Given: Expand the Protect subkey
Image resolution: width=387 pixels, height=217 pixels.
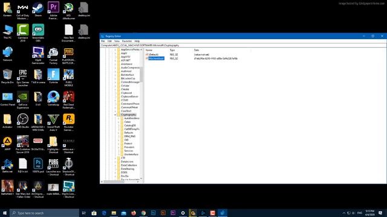Looking at the screenshot, I should click(x=119, y=143).
